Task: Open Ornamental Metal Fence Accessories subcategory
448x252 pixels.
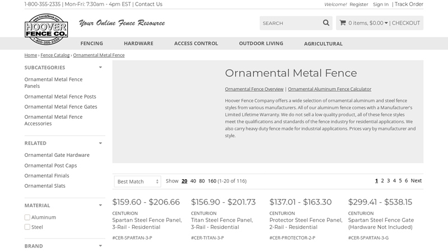Action: point(53,120)
